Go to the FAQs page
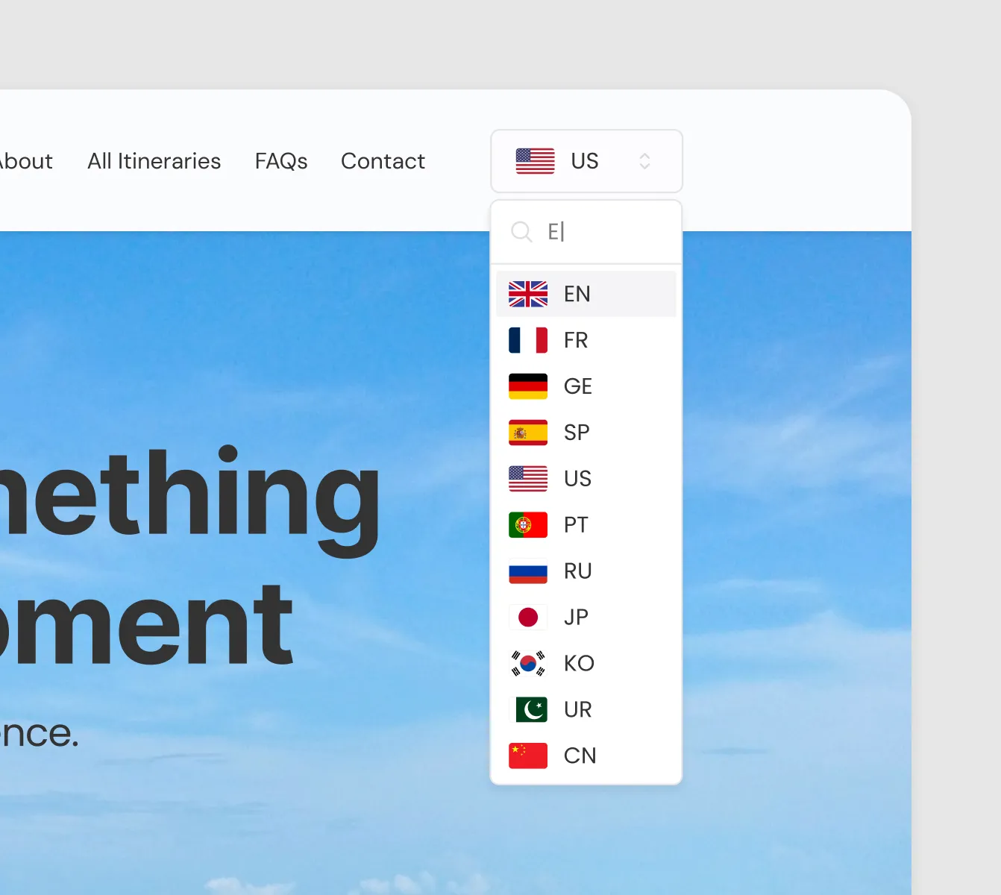Screen dimensions: 1001x895 point(281,161)
